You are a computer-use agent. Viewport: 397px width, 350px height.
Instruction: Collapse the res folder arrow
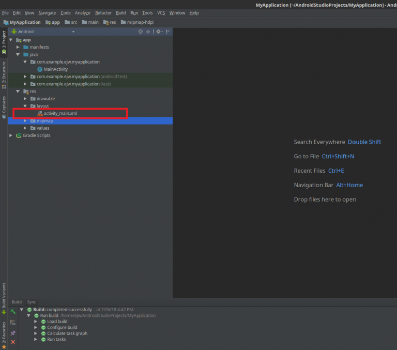pyautogui.click(x=18, y=91)
